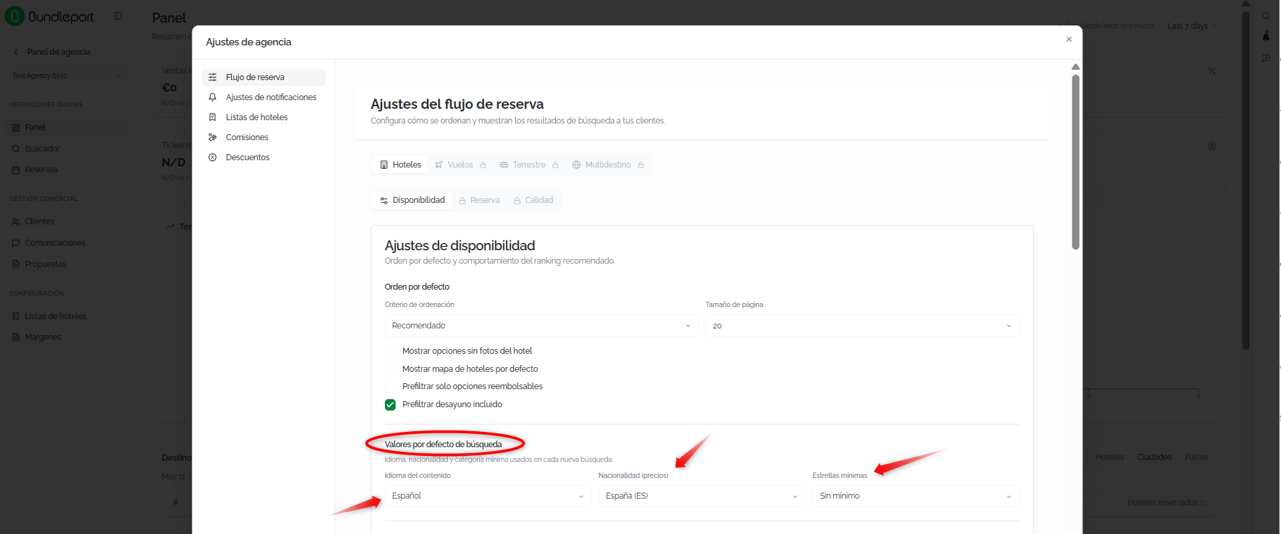The height and width of the screenshot is (534, 1281).
Task: Uncheck Prefiltrar desayuno incluido
Action: coord(390,405)
